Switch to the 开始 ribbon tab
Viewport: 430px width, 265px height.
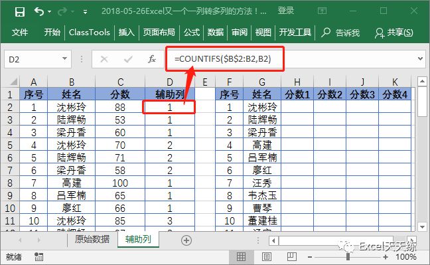[52, 33]
